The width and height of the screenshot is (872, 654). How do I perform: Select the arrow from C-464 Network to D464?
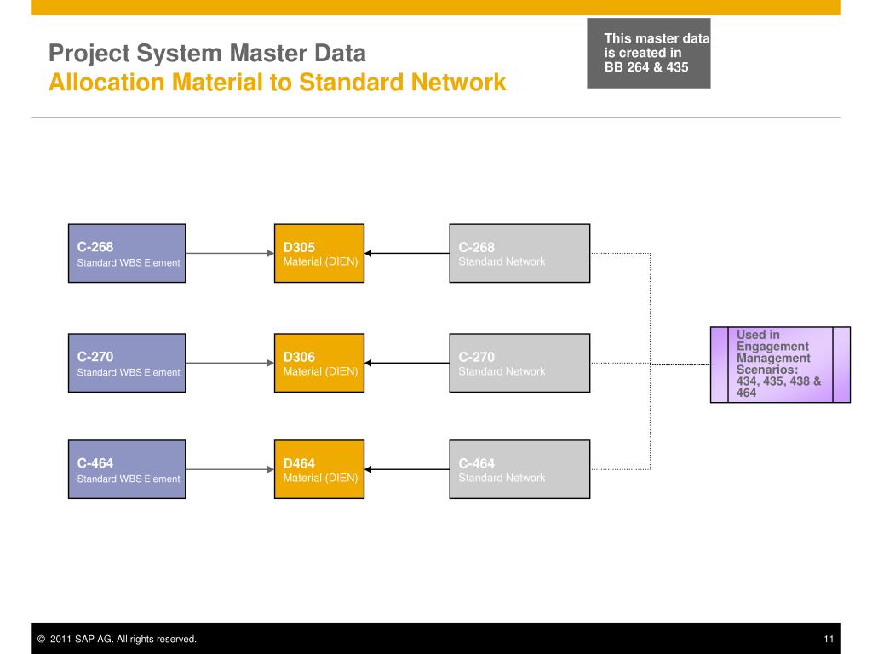coord(407,469)
